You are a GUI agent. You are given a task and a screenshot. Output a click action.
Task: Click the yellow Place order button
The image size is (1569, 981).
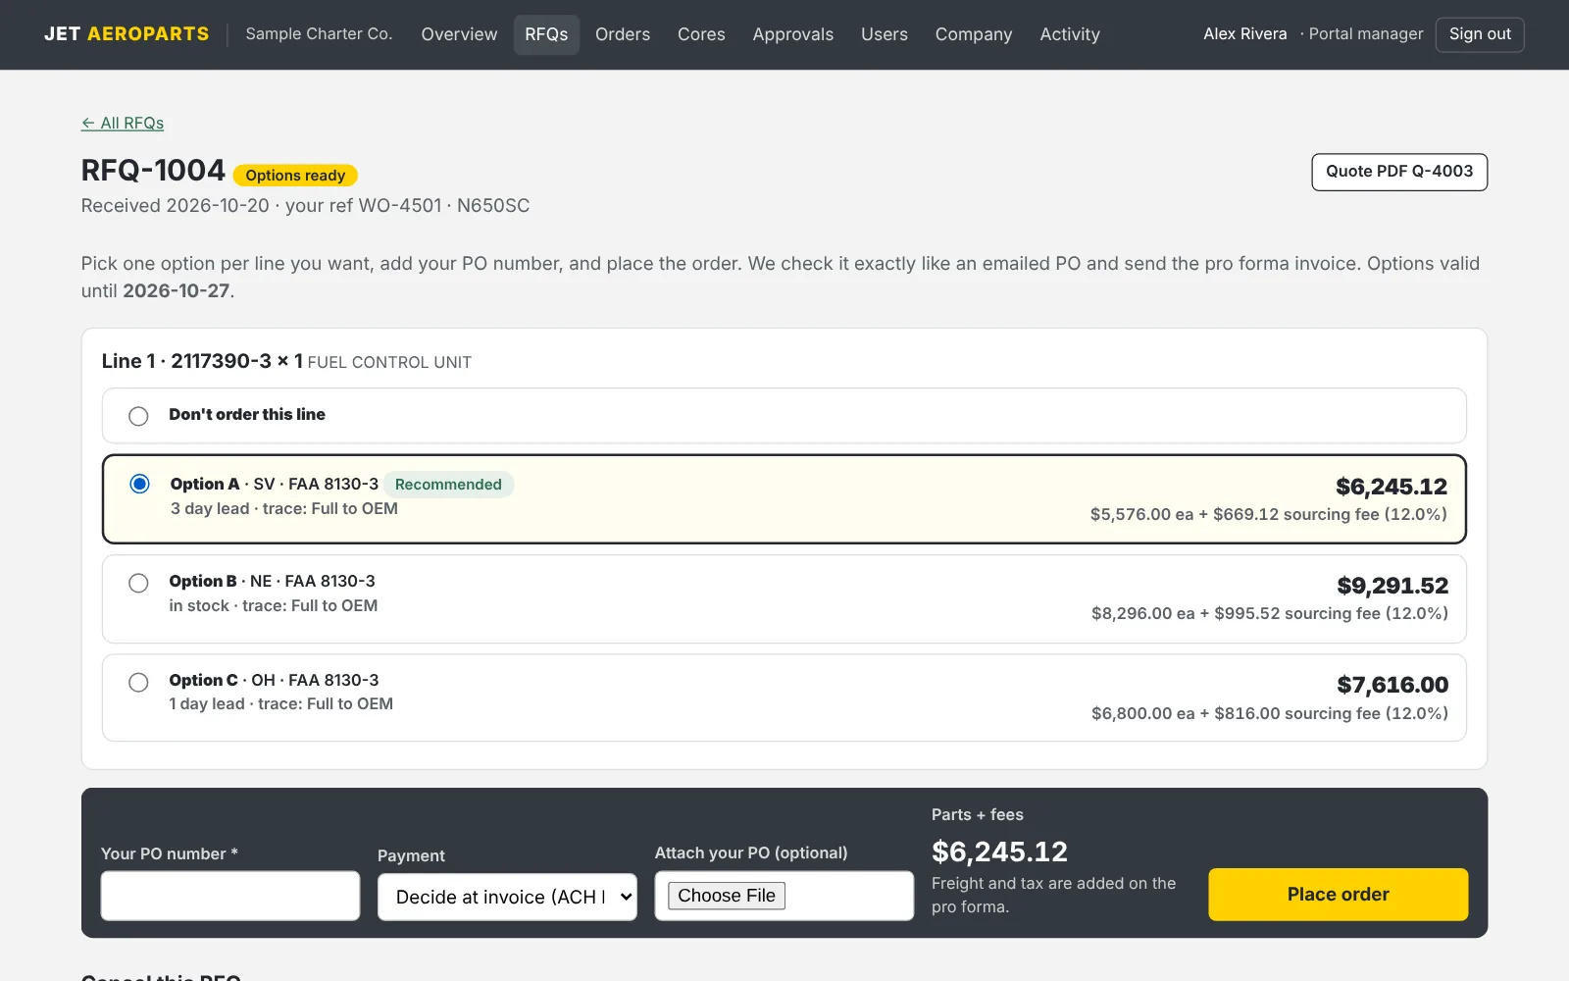[x=1338, y=895]
